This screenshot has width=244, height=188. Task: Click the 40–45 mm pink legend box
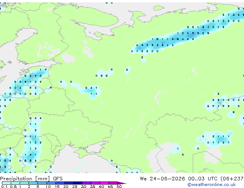(104, 183)
